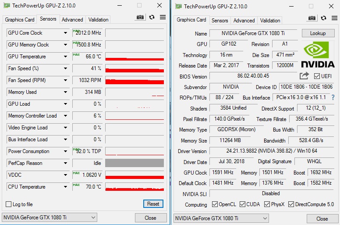
Task: Click the Fan Speed (RPM) history graph
Action: click(x=135, y=80)
